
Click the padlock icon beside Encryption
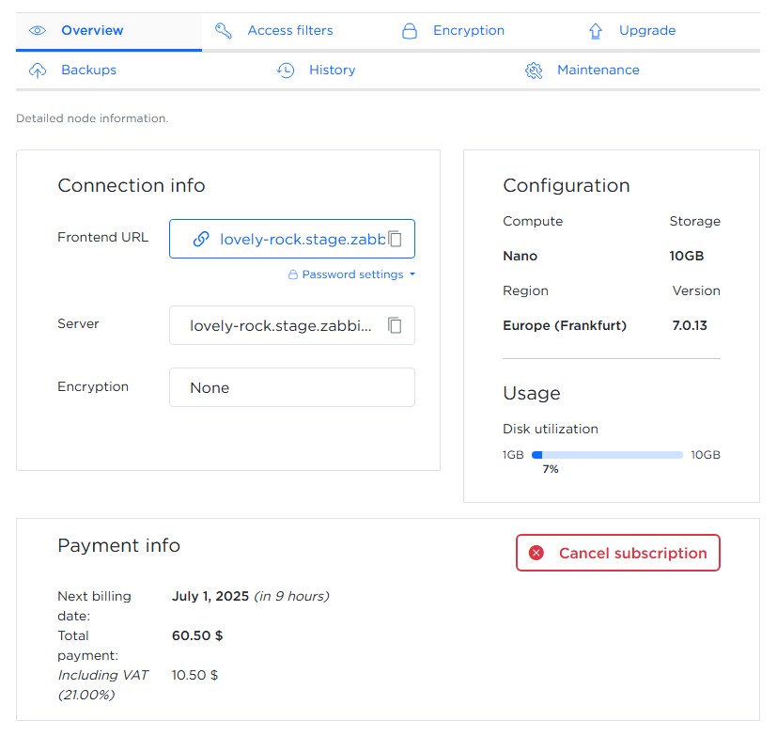click(x=409, y=31)
